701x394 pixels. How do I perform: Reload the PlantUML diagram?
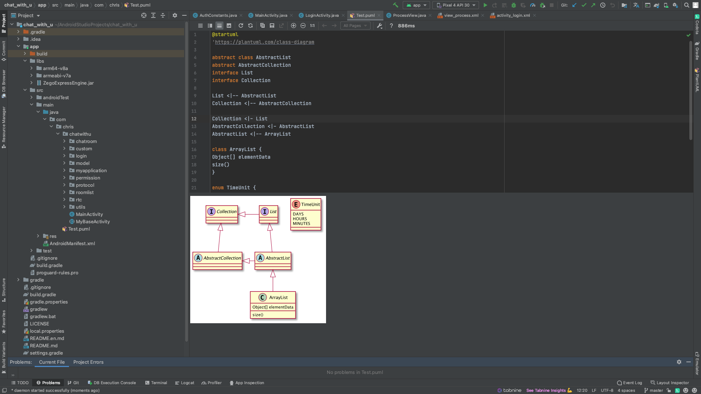pos(241,26)
